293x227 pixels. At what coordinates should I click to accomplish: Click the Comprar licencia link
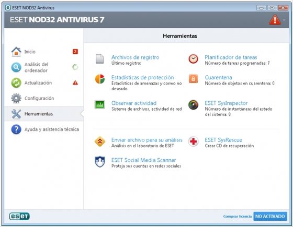tap(238, 217)
